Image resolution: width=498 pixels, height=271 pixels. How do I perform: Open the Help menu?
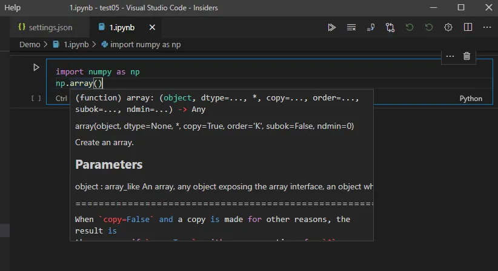(12, 8)
